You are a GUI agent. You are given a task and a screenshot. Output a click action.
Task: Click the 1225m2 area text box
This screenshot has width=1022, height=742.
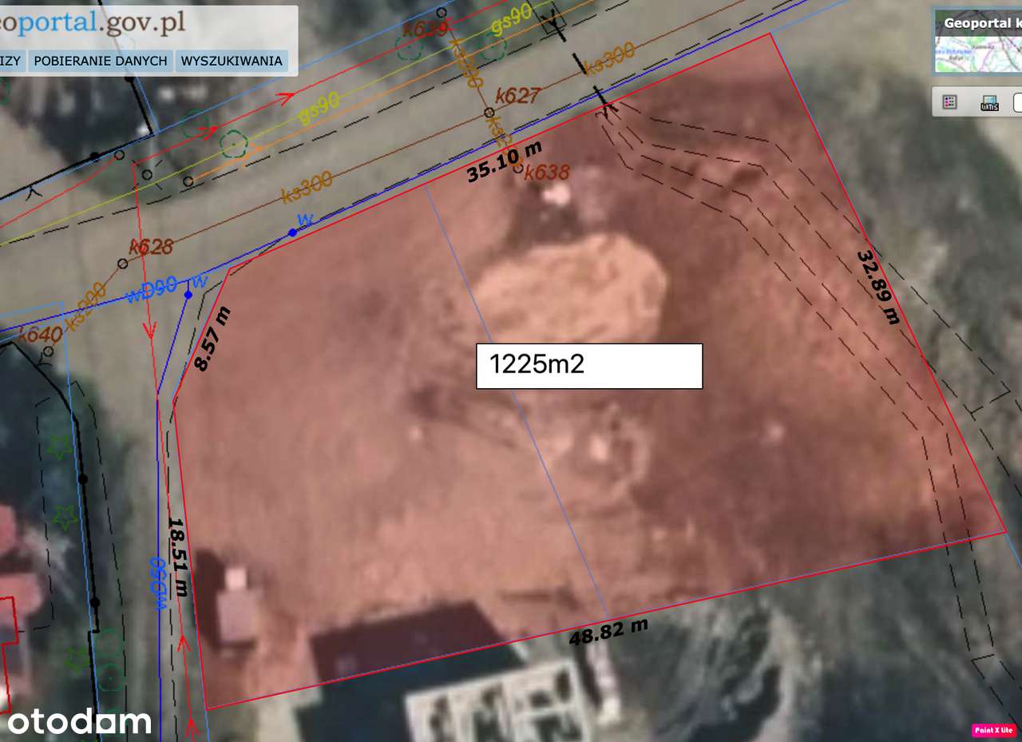pos(589,366)
